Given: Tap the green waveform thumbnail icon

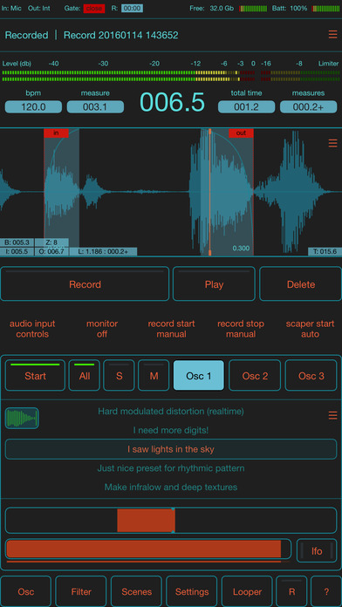Looking at the screenshot, I should (22, 418).
